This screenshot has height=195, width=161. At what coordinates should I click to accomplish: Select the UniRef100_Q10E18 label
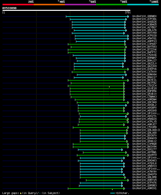pyautogui.click(x=144, y=89)
